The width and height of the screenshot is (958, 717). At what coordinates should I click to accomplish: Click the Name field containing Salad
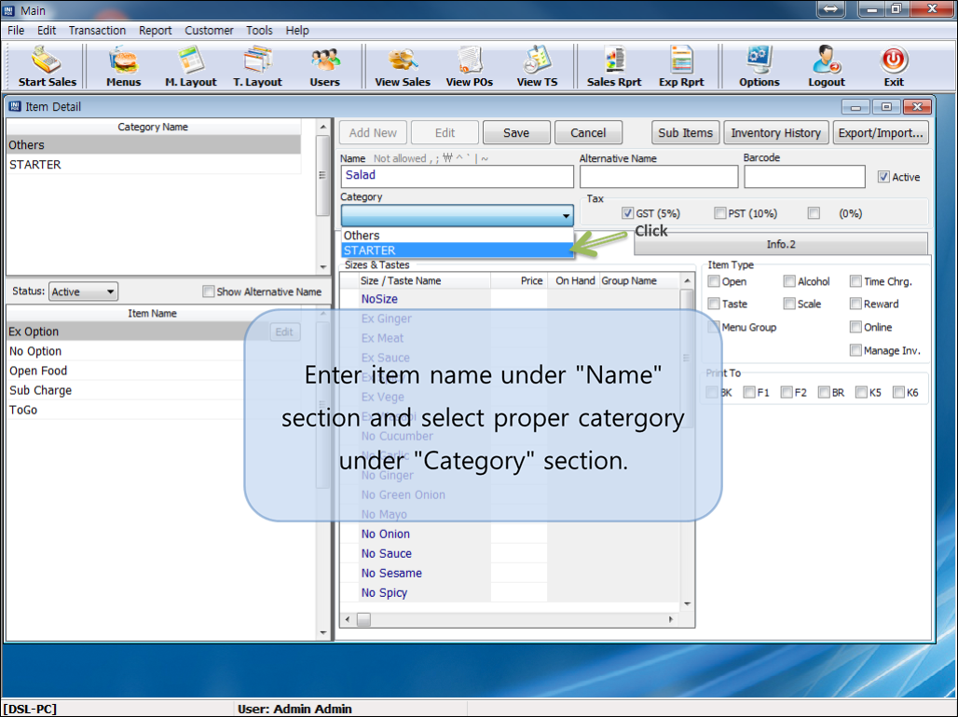pyautogui.click(x=457, y=176)
